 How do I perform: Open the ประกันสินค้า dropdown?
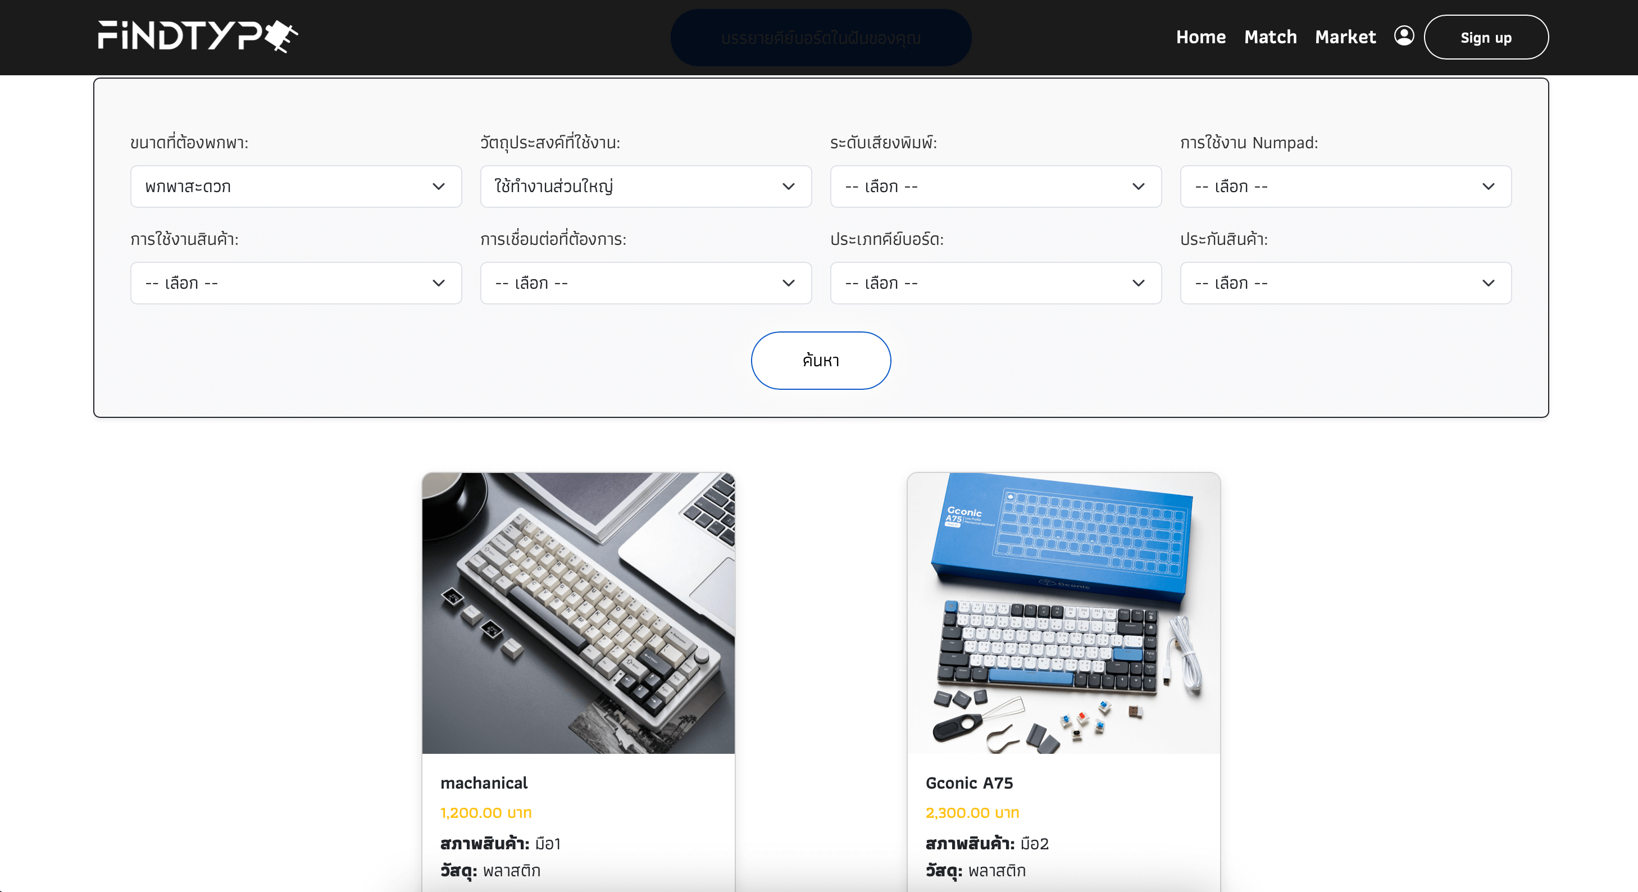(1345, 283)
